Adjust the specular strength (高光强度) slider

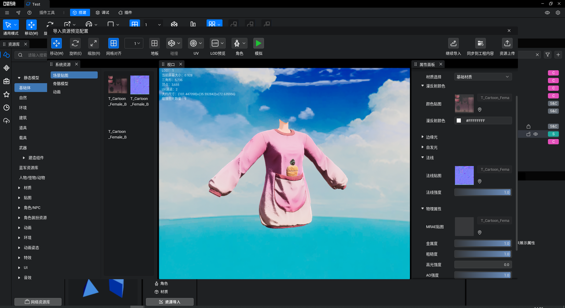click(483, 265)
